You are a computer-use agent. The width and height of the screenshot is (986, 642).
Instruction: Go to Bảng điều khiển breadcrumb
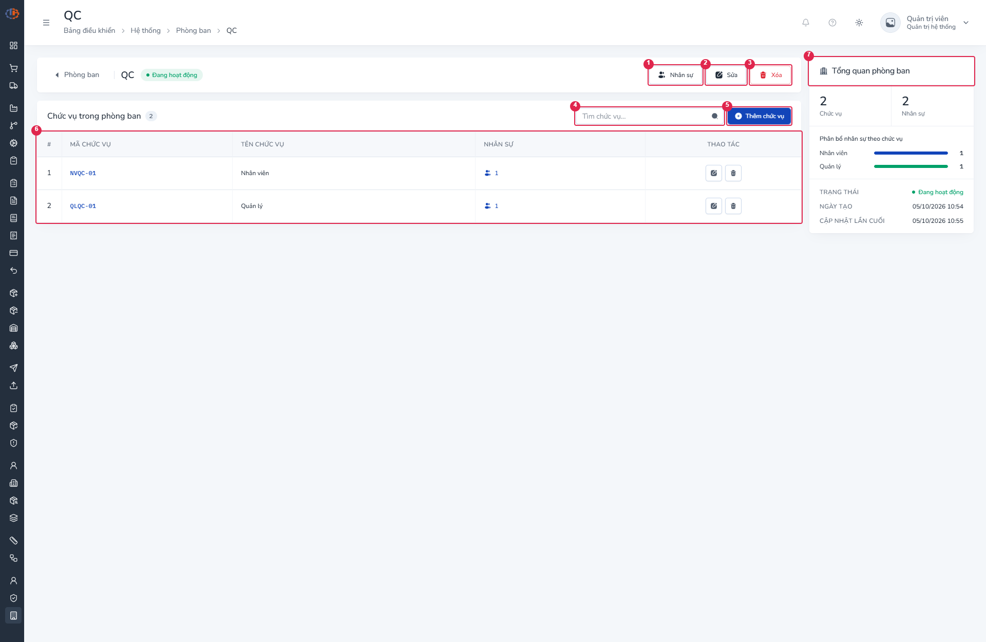click(x=89, y=30)
